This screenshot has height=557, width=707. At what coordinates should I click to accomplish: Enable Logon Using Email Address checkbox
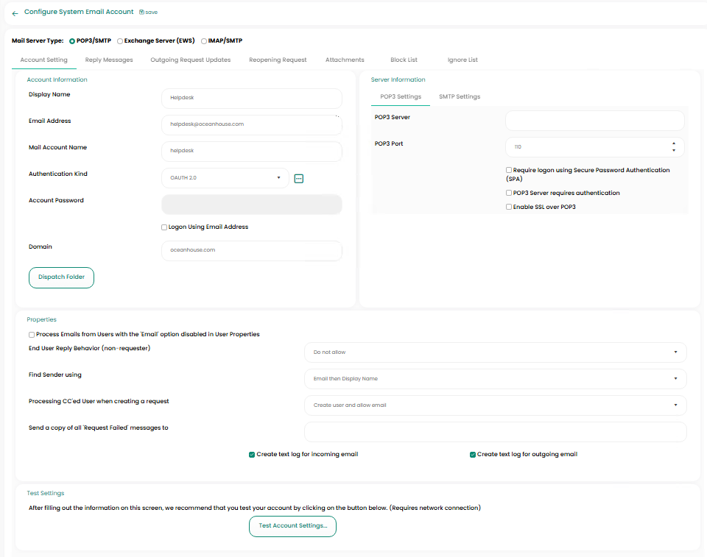[x=164, y=227]
